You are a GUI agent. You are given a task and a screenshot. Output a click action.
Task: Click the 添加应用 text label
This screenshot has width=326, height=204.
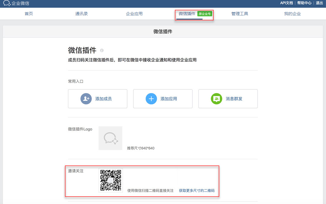pos(169,99)
